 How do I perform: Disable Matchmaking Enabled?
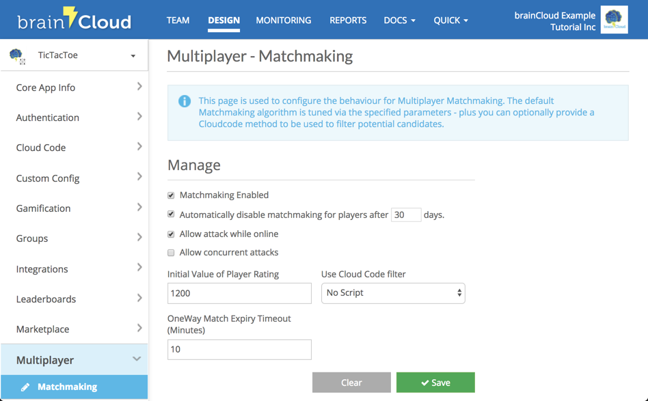pyautogui.click(x=170, y=195)
